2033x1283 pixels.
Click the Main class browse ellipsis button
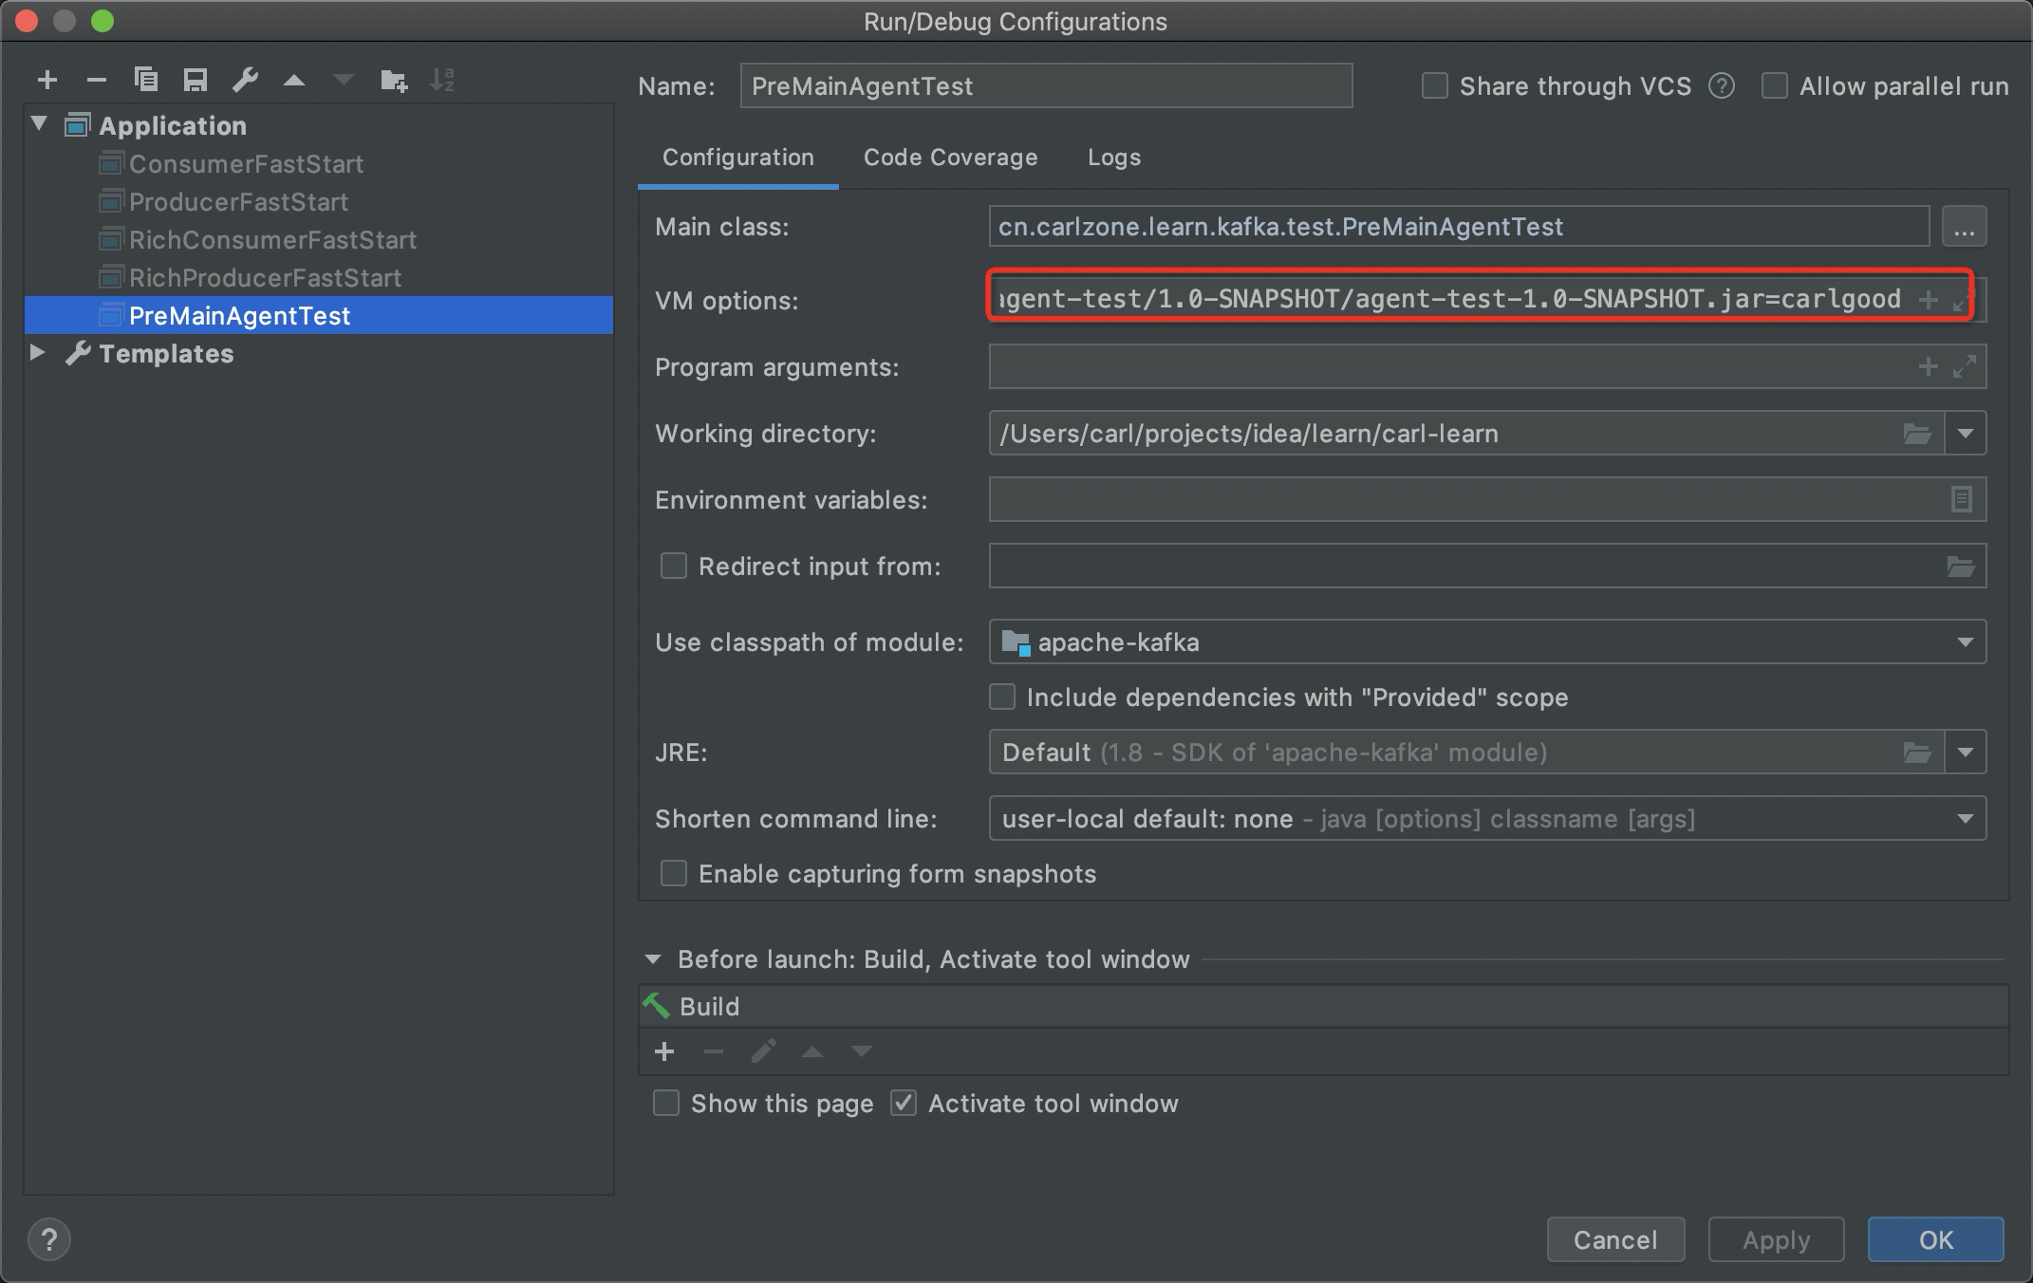click(1964, 228)
